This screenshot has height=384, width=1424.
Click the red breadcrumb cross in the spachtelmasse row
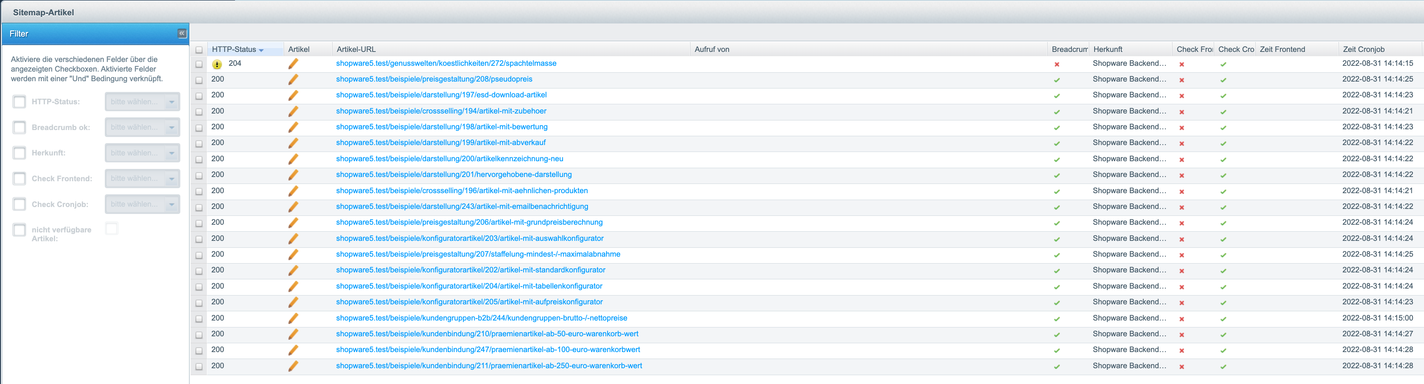coord(1056,65)
